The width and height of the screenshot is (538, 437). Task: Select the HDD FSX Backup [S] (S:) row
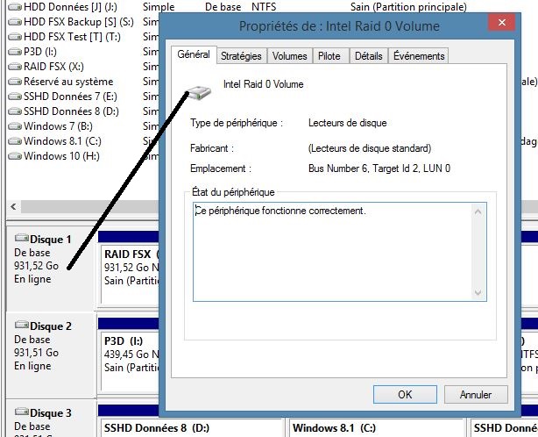83,22
